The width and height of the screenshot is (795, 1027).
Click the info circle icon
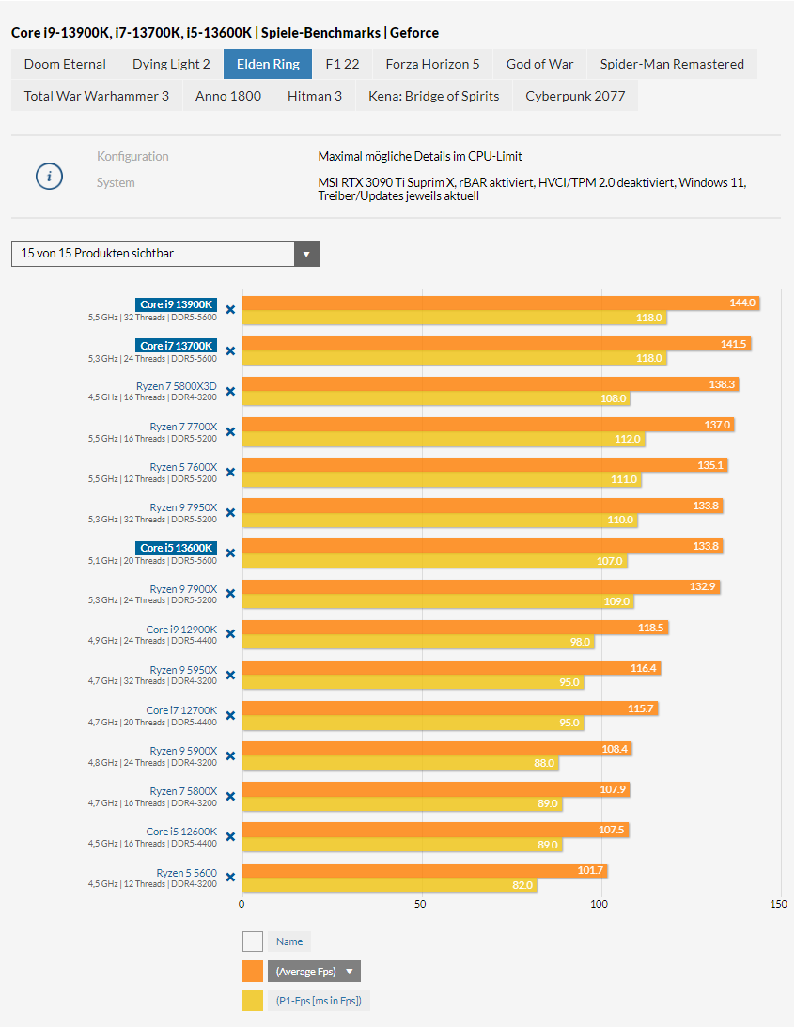point(49,177)
